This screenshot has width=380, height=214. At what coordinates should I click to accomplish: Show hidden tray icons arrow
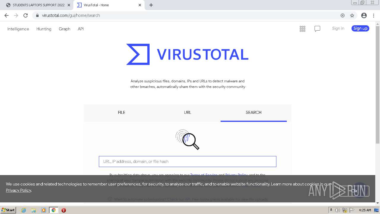[x=331, y=210]
